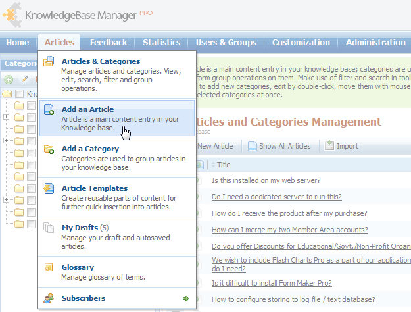This screenshot has width=411, height=312.
Task: Click the last category folder icon
Action: coord(19,224)
